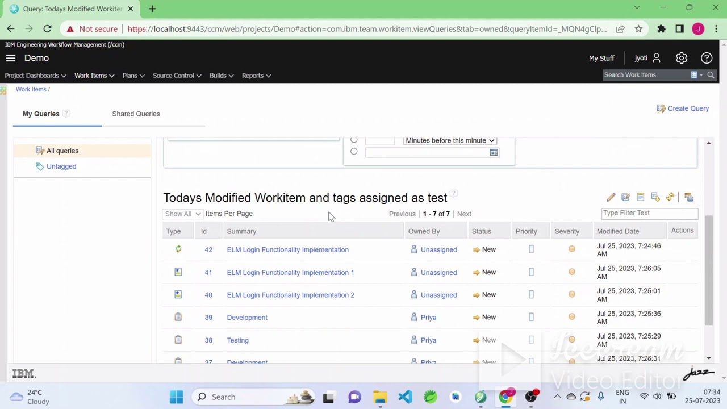
Task: Expand the Builds menu
Action: [x=222, y=76]
